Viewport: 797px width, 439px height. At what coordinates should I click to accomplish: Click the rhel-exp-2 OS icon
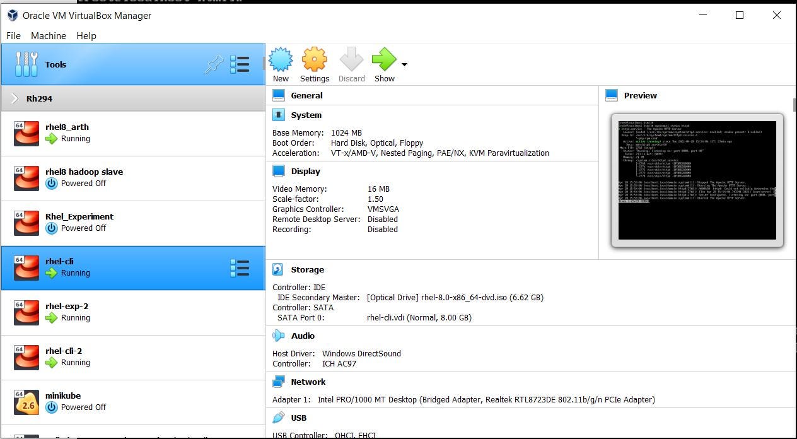[26, 312]
